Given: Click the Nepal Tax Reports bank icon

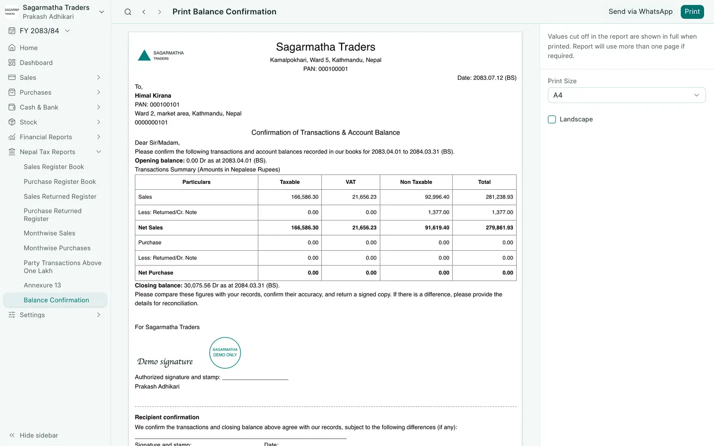Looking at the screenshot, I should [12, 152].
